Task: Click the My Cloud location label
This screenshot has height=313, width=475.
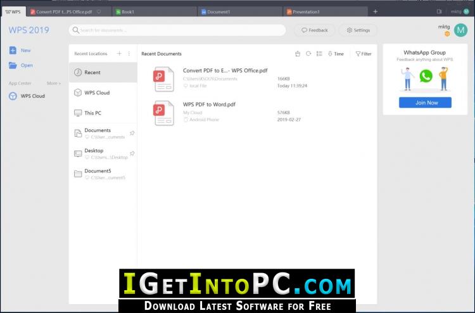Action: point(193,112)
